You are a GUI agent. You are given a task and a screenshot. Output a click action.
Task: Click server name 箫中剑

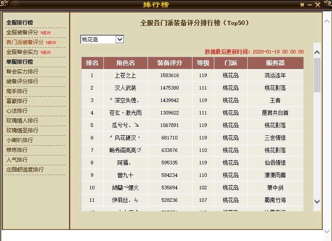275,188
